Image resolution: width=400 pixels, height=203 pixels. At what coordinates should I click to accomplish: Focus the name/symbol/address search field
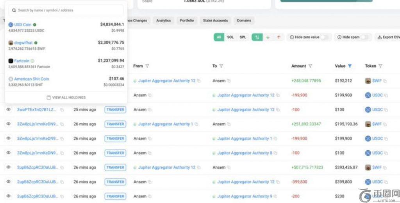point(66,10)
